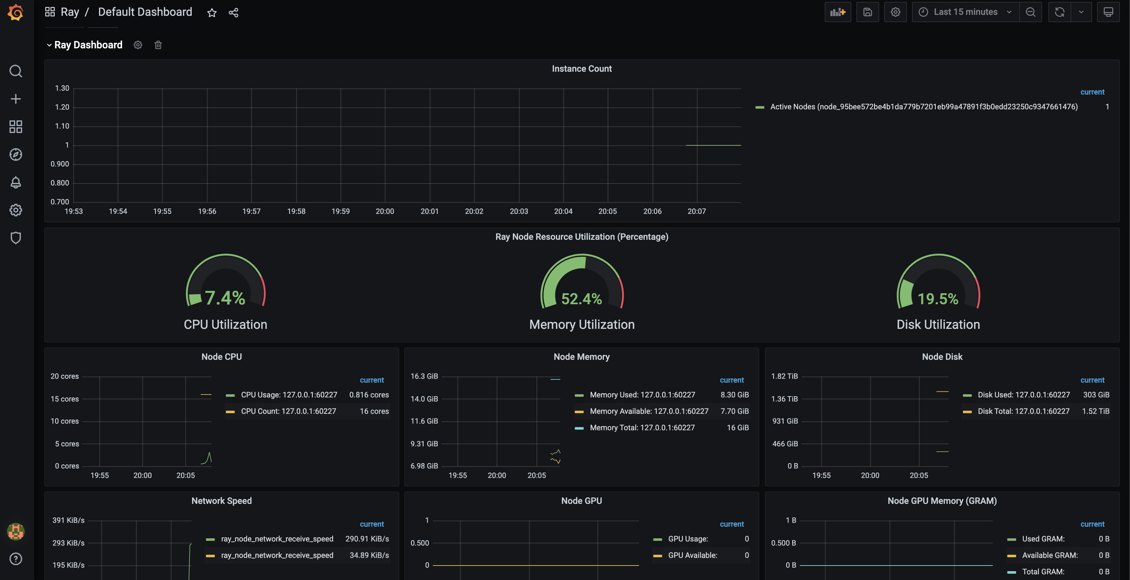Viewport: 1130px width, 580px height.
Task: Toggle CPU Count series visibility in legend
Action: pos(288,411)
